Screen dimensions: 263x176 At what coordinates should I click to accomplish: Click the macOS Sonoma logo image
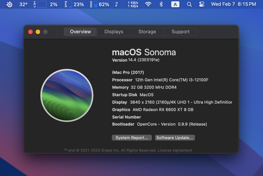67,95
